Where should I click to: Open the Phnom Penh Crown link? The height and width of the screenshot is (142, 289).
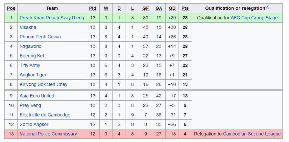pyautogui.click(x=40, y=37)
